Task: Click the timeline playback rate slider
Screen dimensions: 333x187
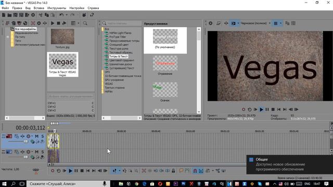Action: coord(36,170)
